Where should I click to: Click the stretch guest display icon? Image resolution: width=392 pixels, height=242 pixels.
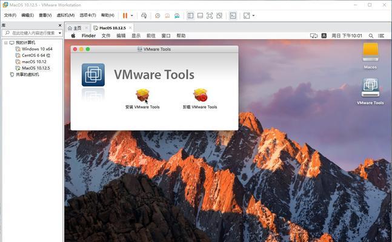(247, 16)
